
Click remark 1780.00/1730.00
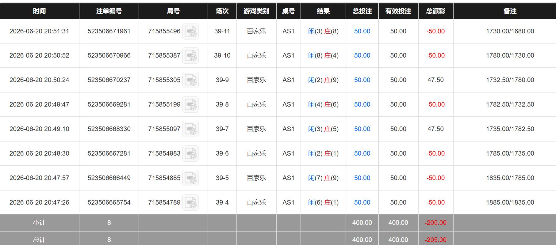point(510,55)
